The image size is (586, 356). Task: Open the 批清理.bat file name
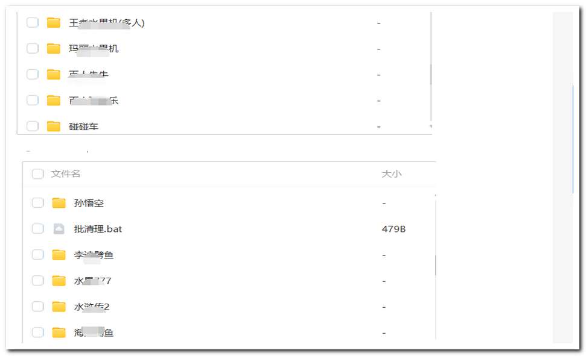pos(98,229)
